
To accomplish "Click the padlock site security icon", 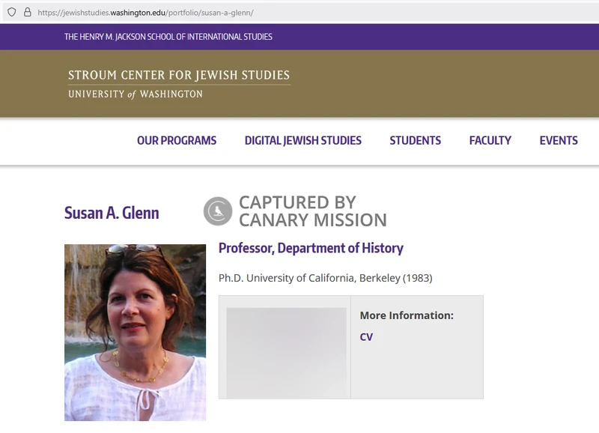I will pos(28,12).
